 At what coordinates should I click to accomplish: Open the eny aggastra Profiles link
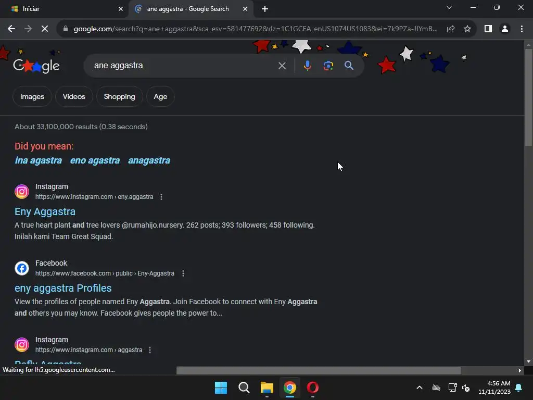[63, 288]
